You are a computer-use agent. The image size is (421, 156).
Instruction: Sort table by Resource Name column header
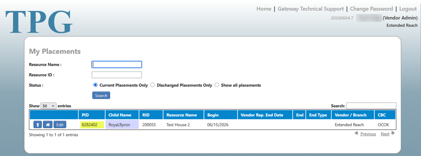click(x=184, y=115)
